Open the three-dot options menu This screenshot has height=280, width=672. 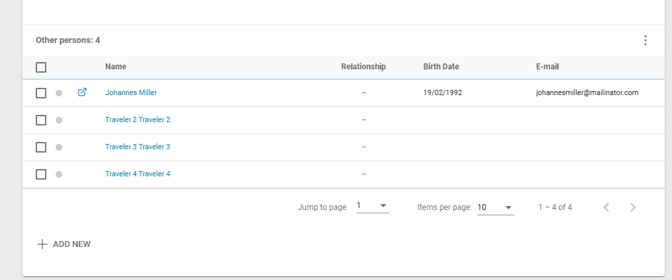coord(646,40)
